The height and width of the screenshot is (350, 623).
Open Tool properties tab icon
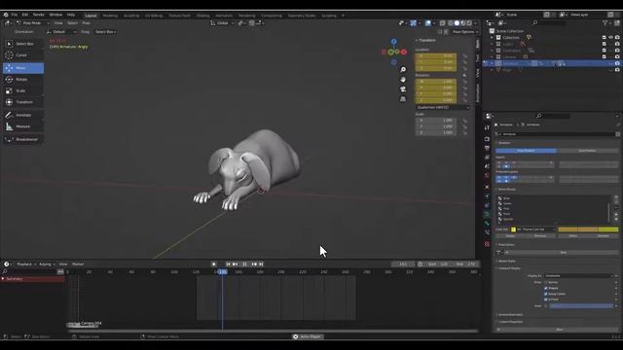487,127
